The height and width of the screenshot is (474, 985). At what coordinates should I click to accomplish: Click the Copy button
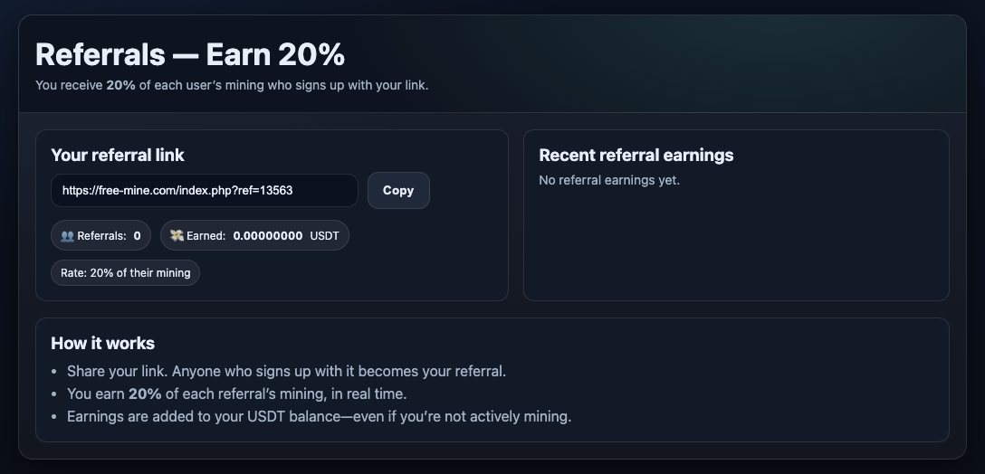[x=398, y=191]
